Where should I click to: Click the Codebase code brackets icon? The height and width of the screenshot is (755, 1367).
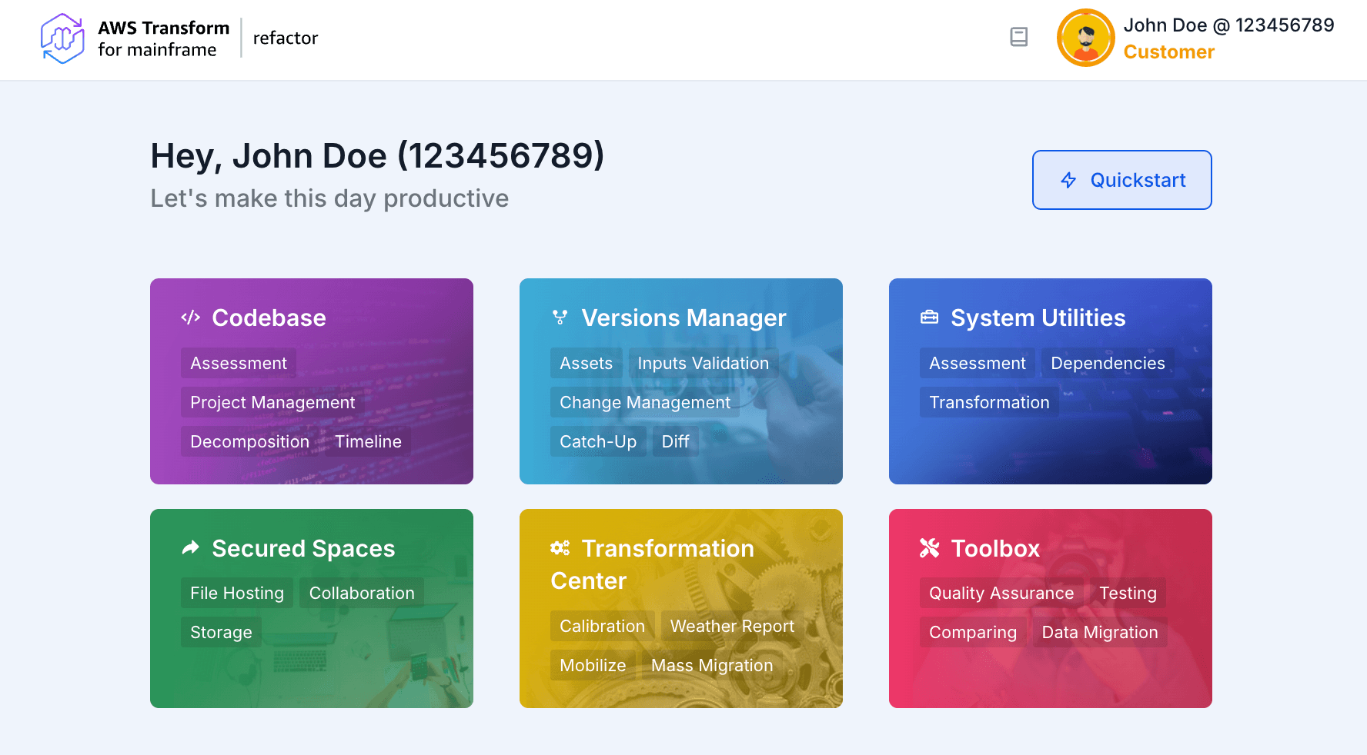(190, 318)
